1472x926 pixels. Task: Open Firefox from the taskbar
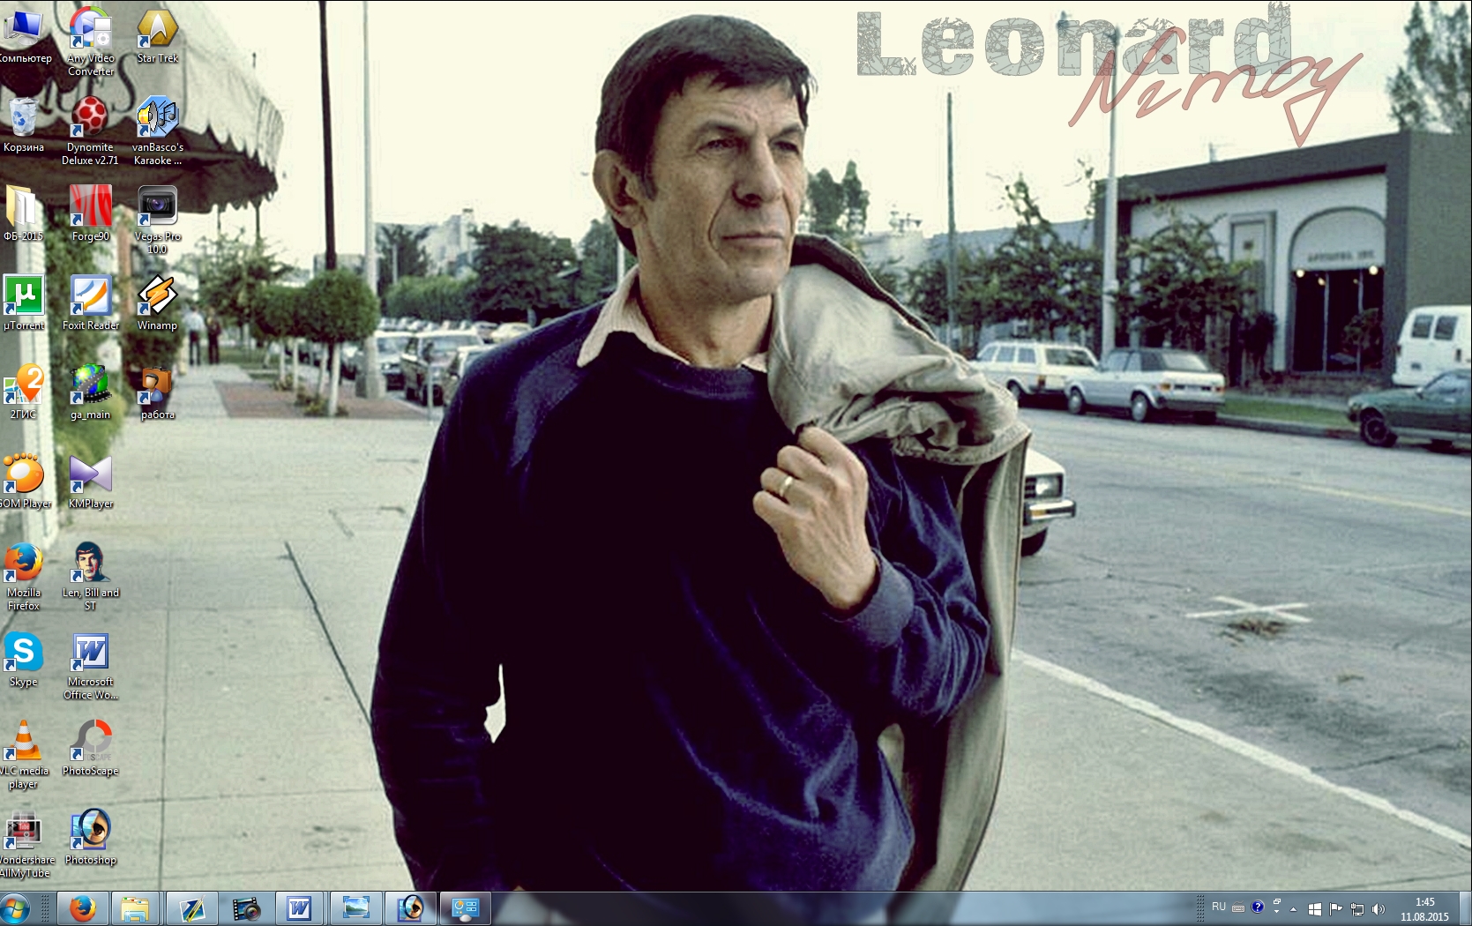[83, 908]
